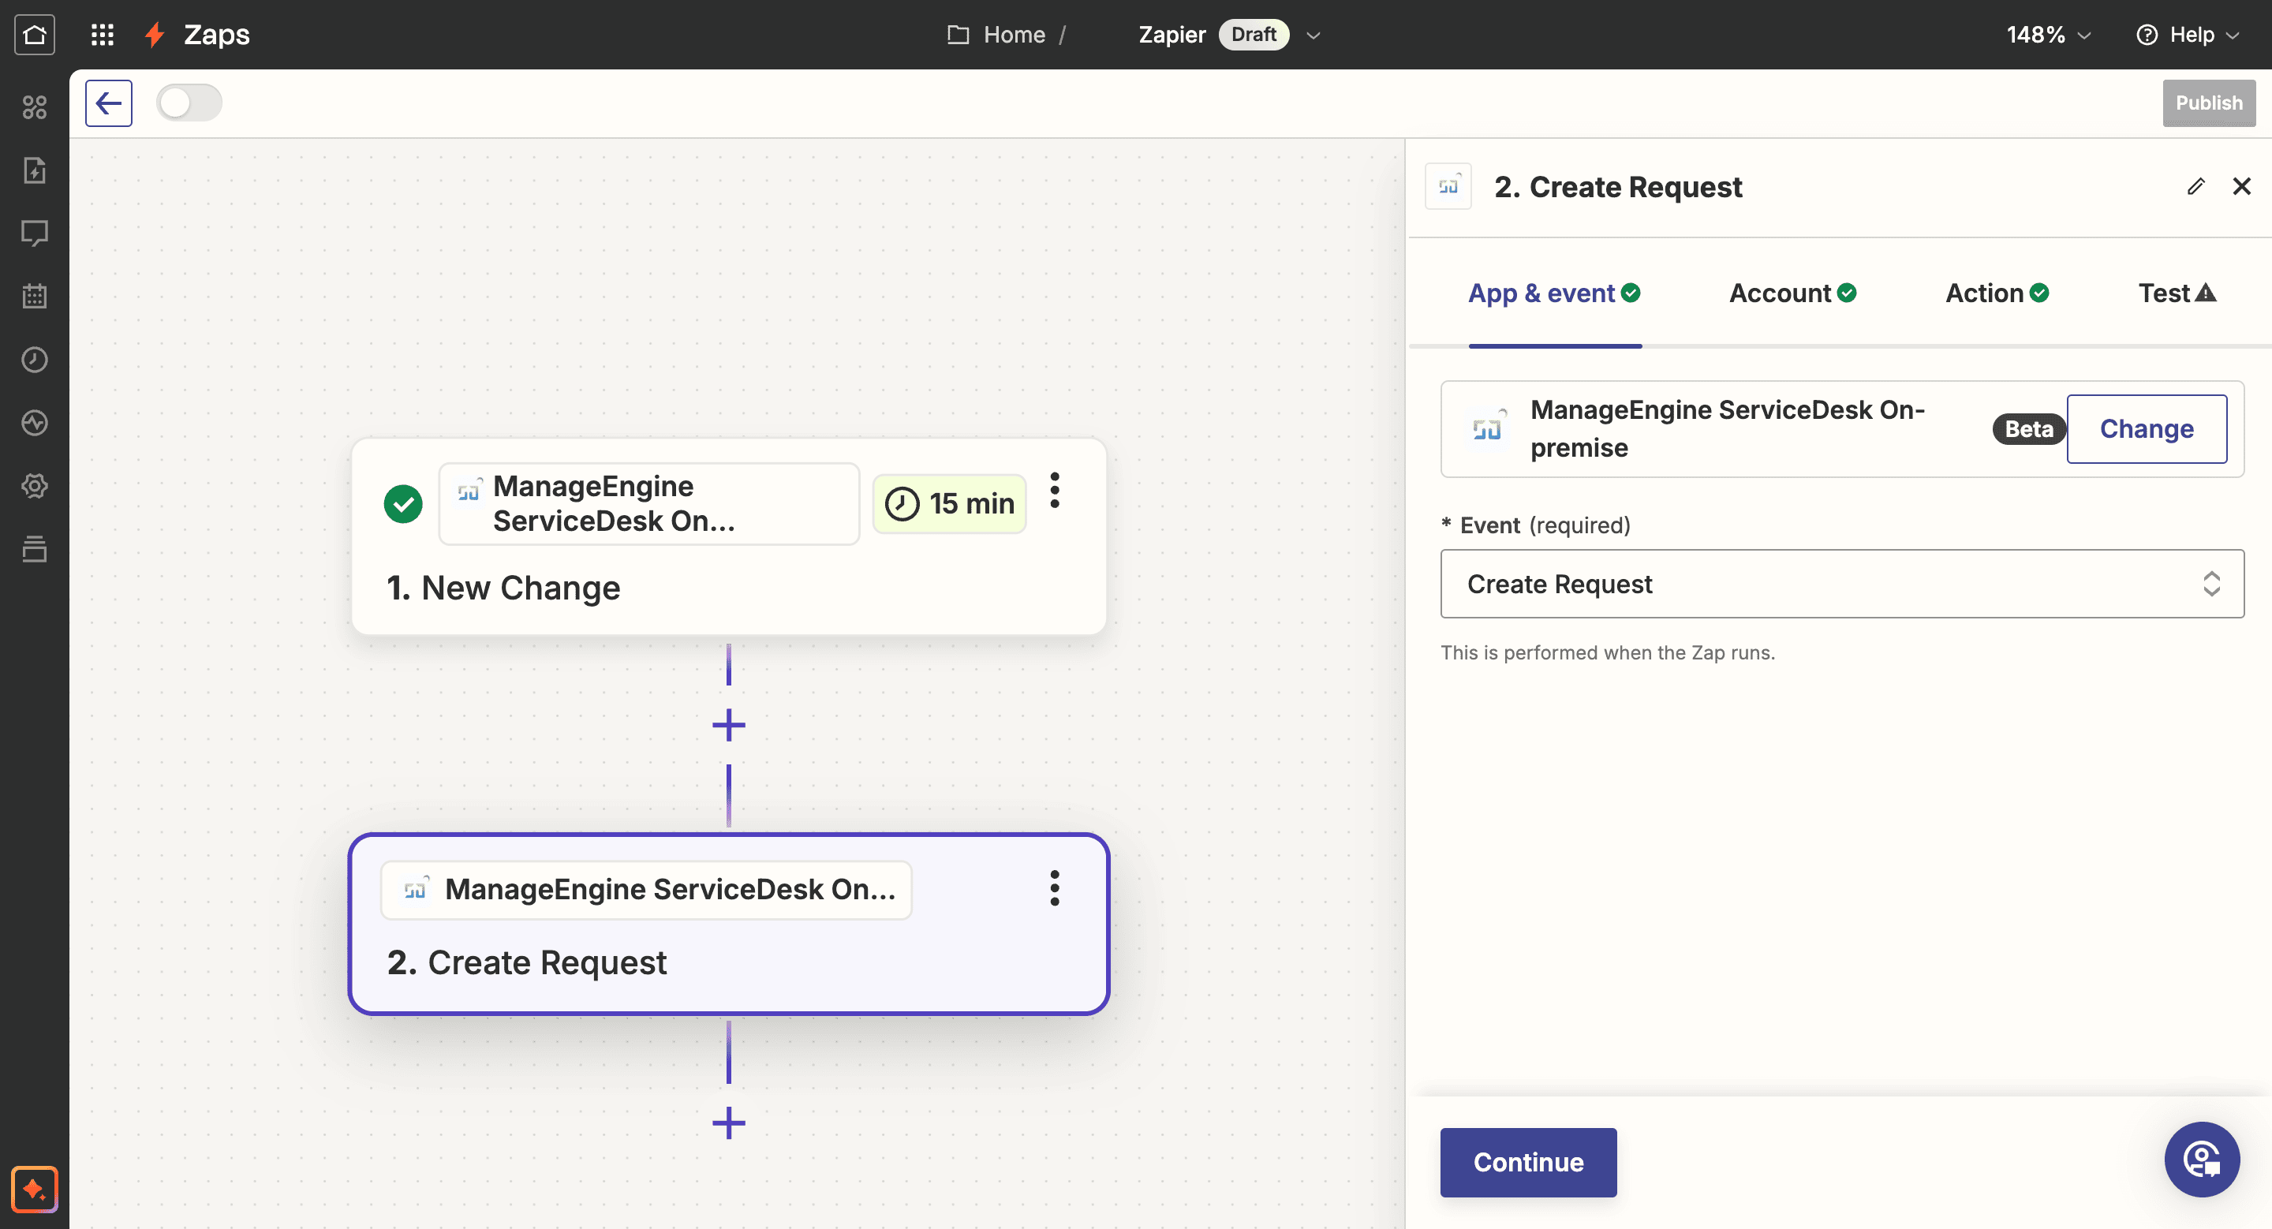Switch to the Account tab
2272x1229 pixels.
[x=1792, y=293]
